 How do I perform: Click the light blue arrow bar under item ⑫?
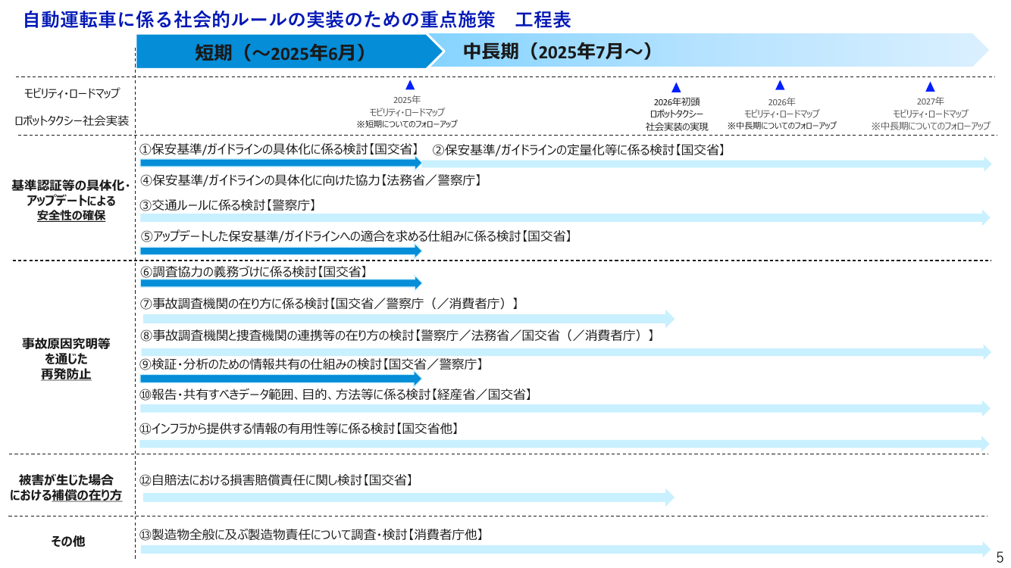pos(408,497)
